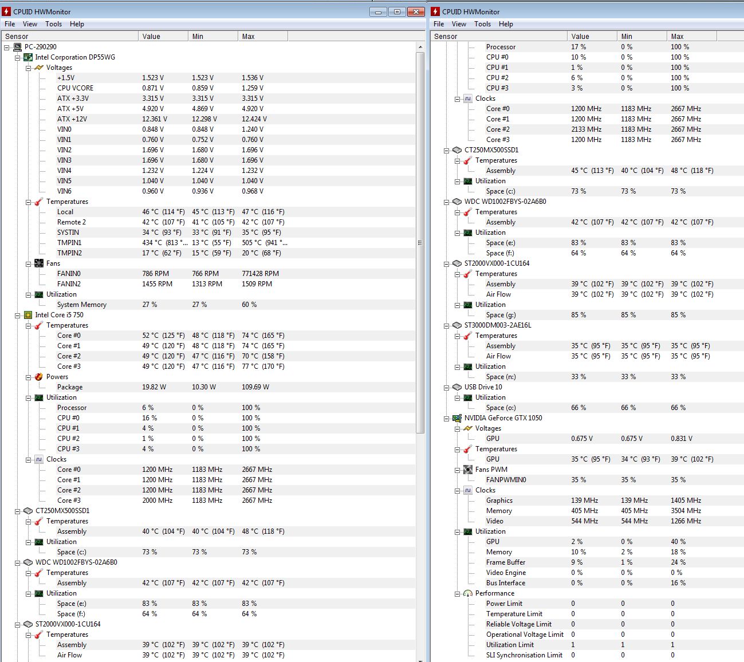Click the Fans PWM fan icon
This screenshot has height=662, width=744.
(x=468, y=470)
